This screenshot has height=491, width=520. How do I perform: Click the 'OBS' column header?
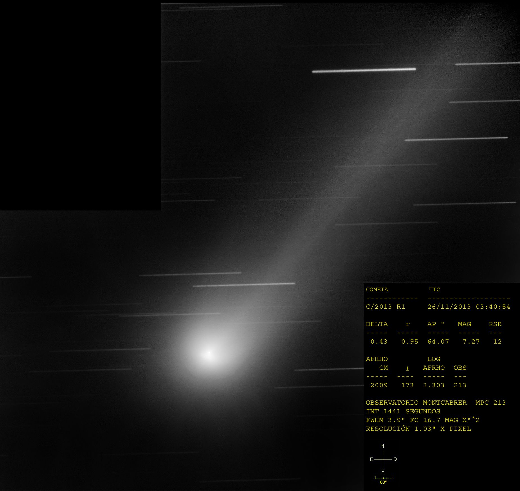click(460, 368)
